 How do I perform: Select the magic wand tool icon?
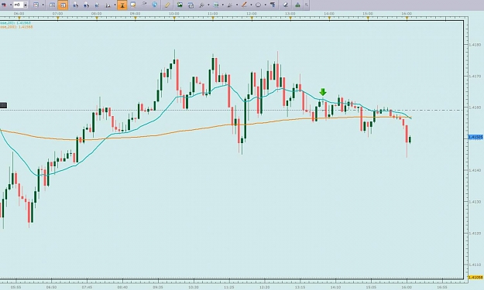(x=201, y=5)
